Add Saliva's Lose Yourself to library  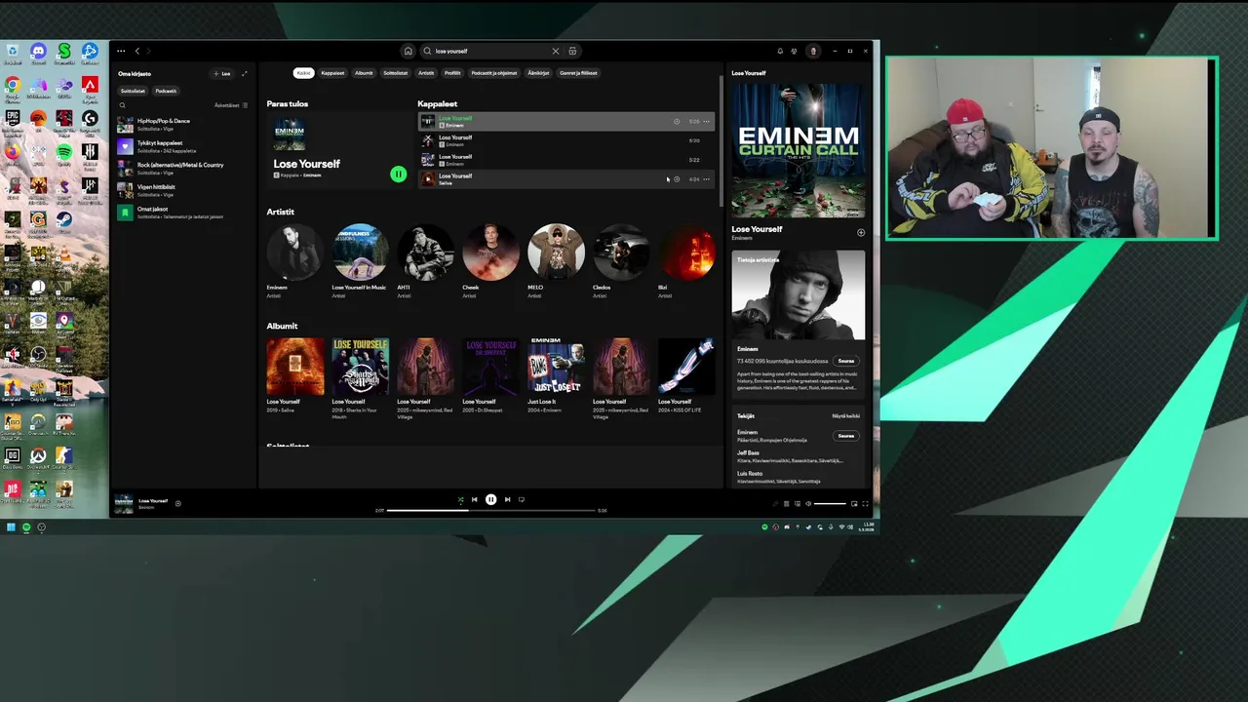[677, 179]
